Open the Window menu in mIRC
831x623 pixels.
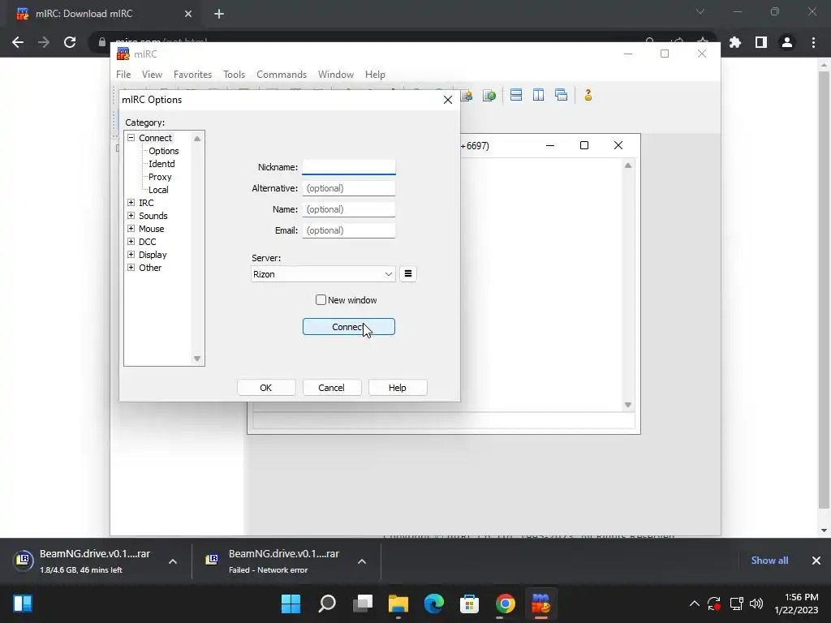[x=336, y=75]
